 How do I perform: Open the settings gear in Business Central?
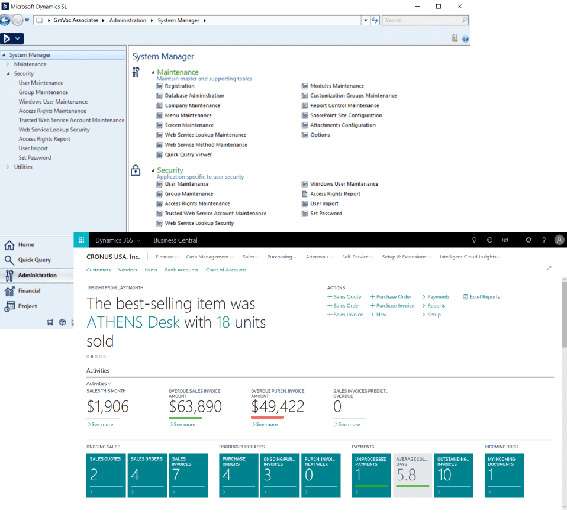click(529, 240)
